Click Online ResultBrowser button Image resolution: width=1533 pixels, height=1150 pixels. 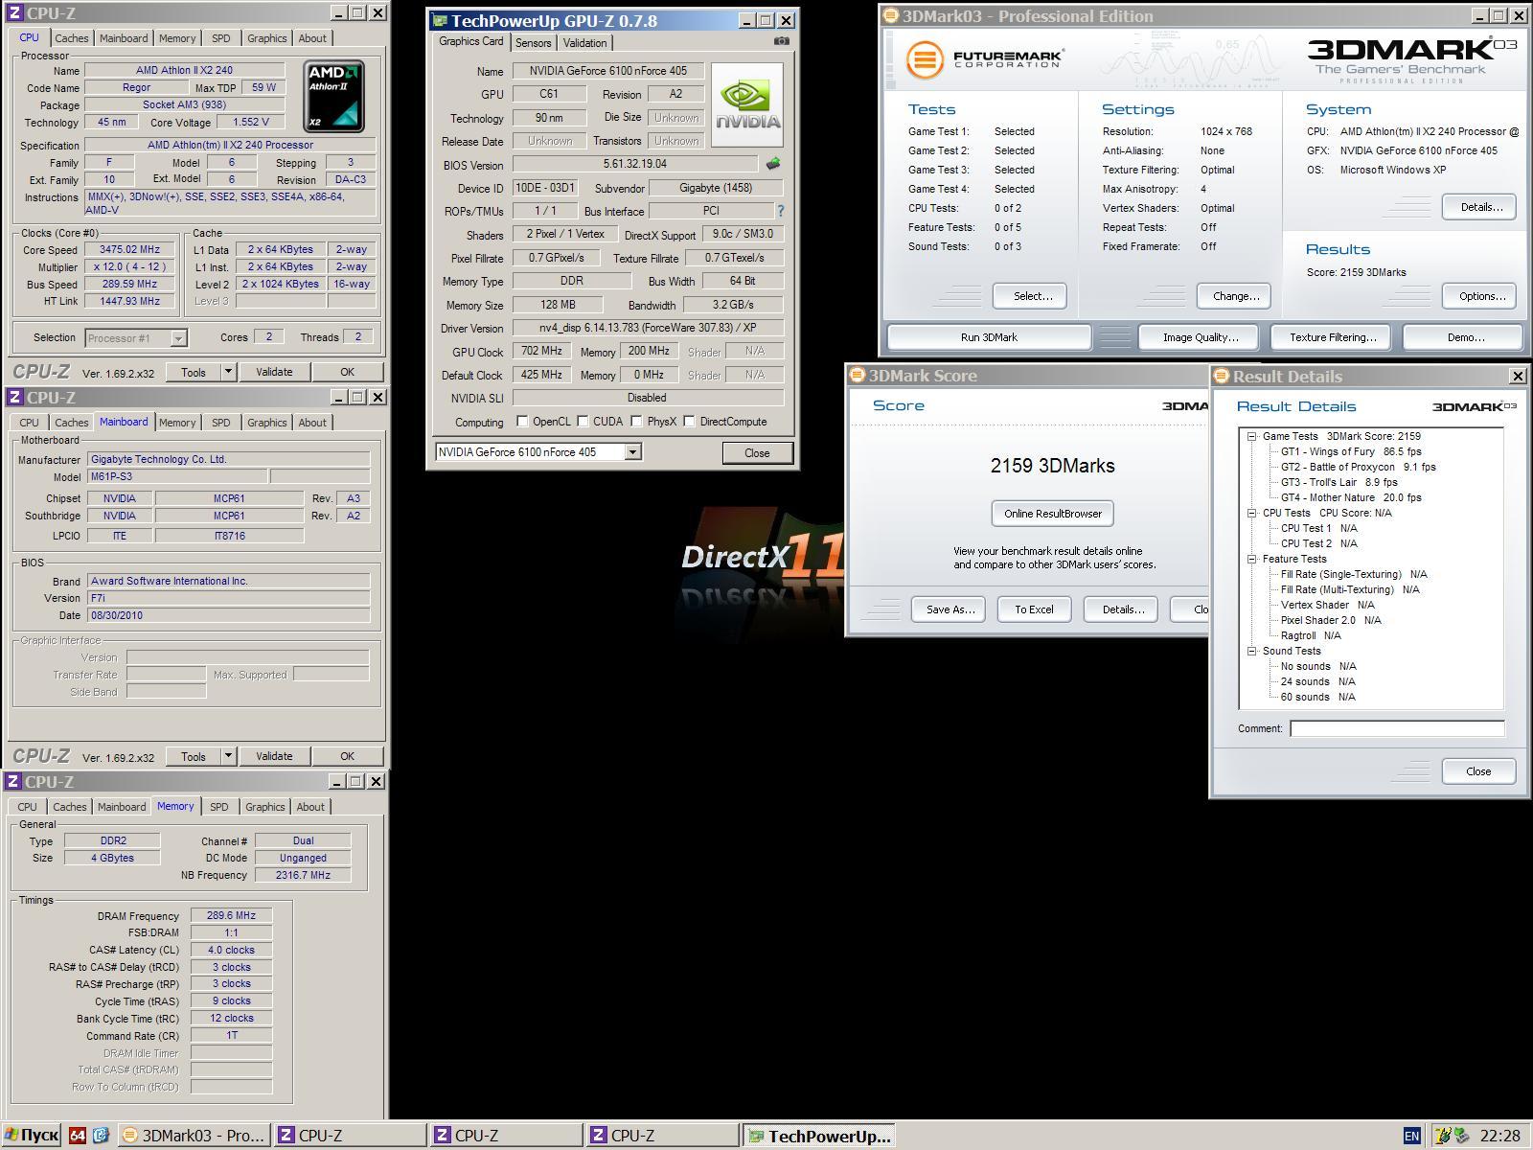[x=1052, y=514]
